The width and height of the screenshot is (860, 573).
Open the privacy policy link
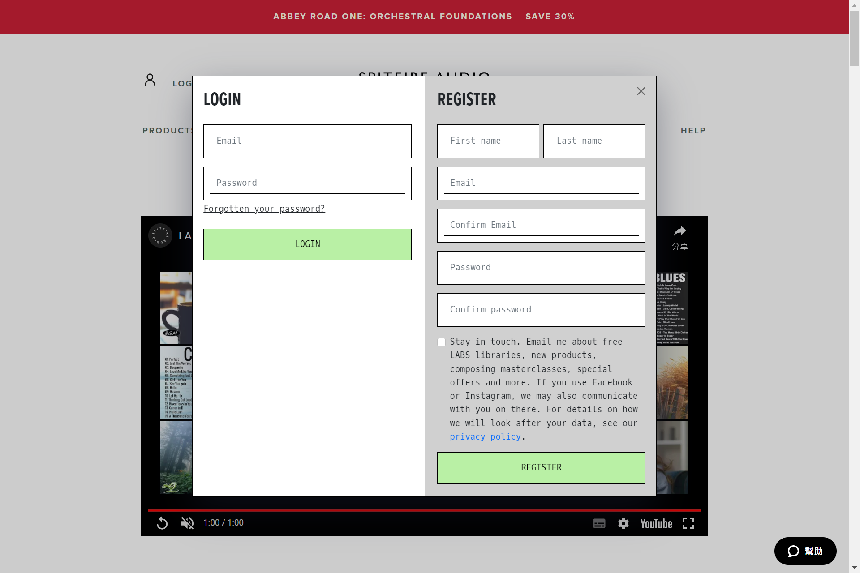pos(485,437)
